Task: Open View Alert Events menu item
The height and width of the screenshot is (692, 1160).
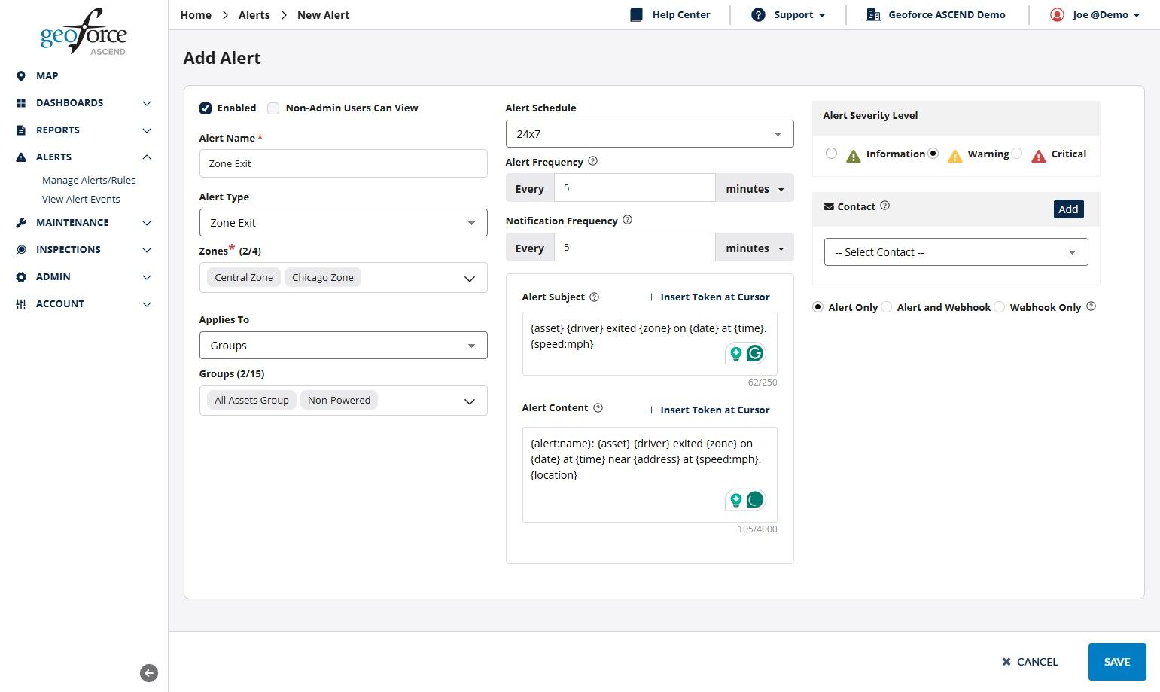Action: (81, 200)
